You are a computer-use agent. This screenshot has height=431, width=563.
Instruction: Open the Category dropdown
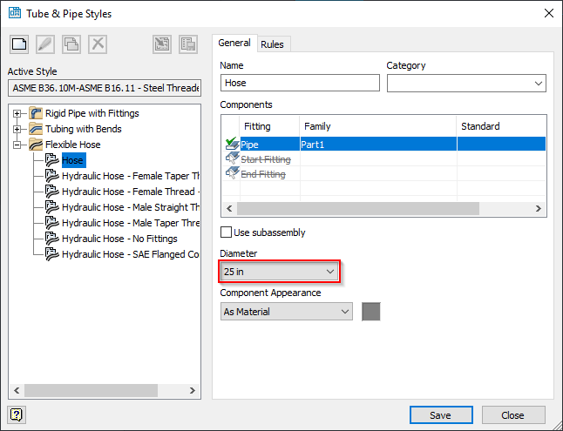tap(466, 83)
